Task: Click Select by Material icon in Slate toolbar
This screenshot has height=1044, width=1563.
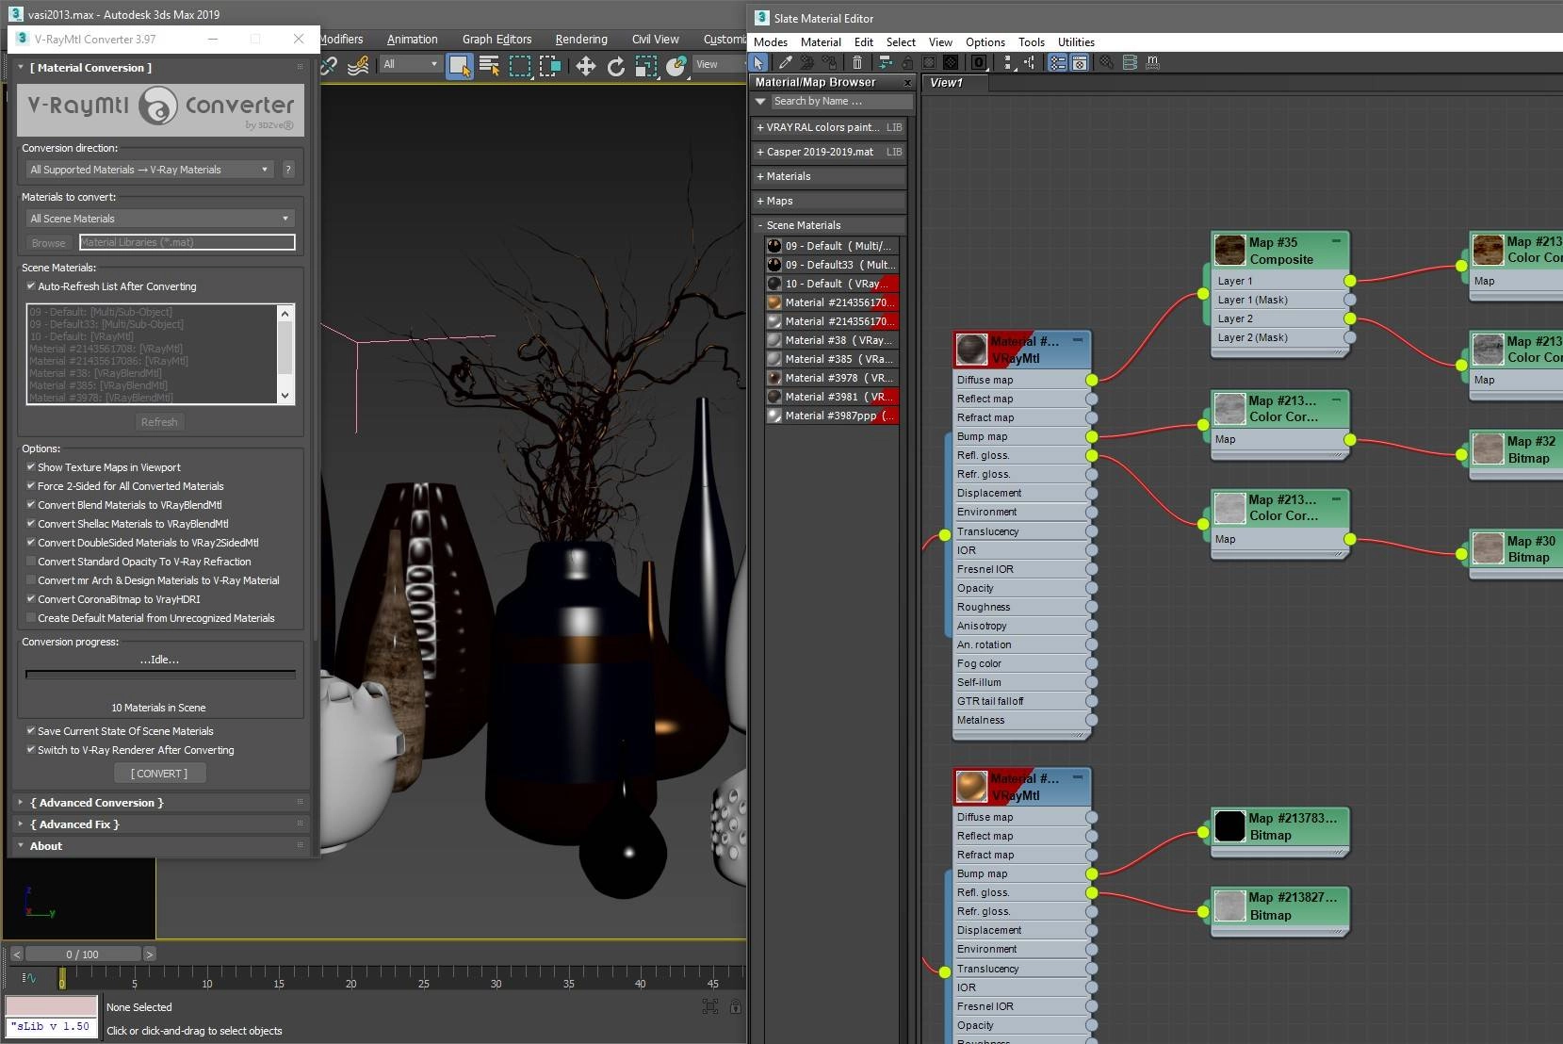Action: tap(1107, 62)
